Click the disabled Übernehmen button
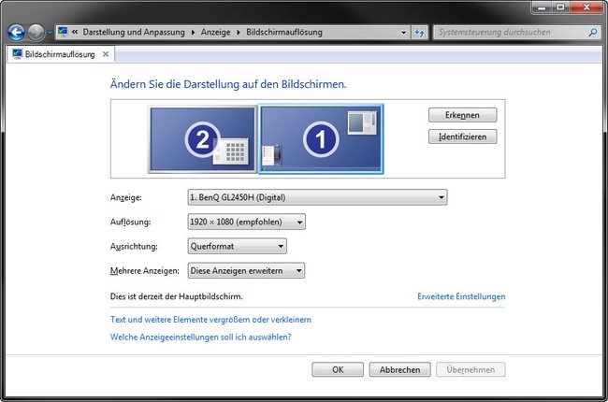Image resolution: width=608 pixels, height=402 pixels. point(470,370)
